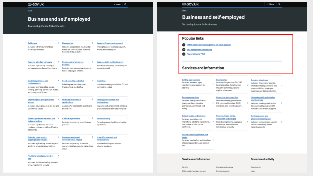
Task: Click chevron beside Sector-specific guidance and tasks
Action: [x=213, y=140]
